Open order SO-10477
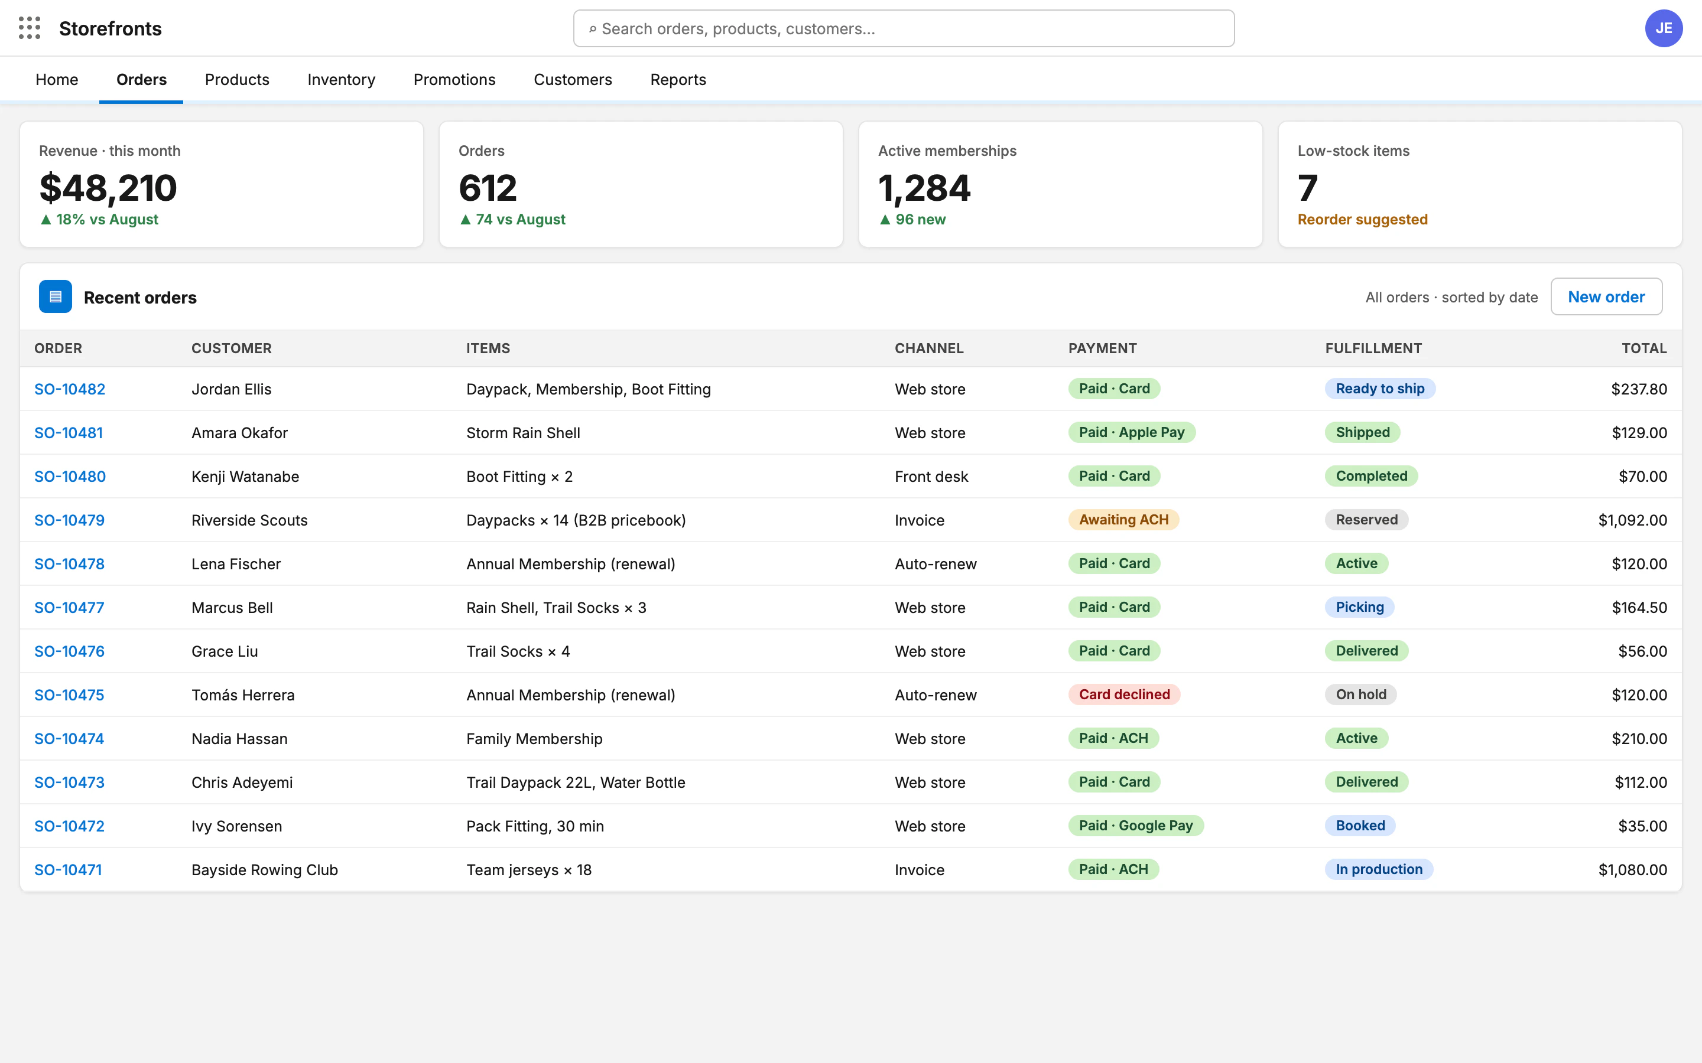Viewport: 1702px width, 1063px height. point(69,608)
